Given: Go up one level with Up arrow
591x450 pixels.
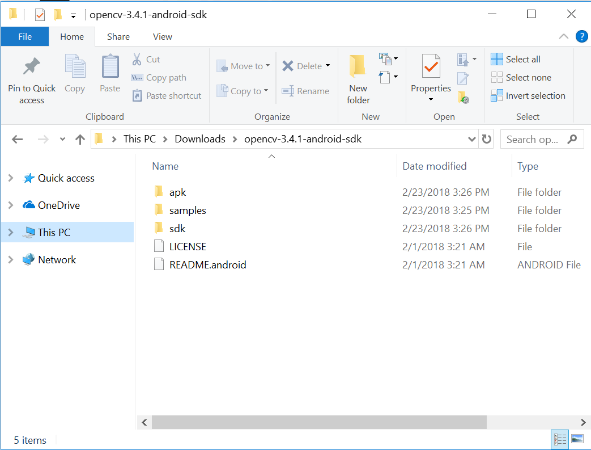Looking at the screenshot, I should tap(80, 139).
